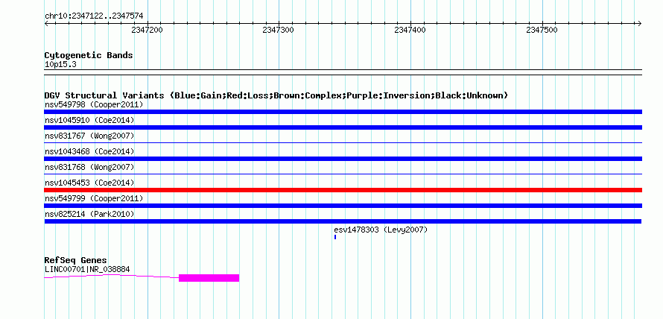
Task: Click the left arrow of the ruler
Action: pyautogui.click(x=46, y=24)
